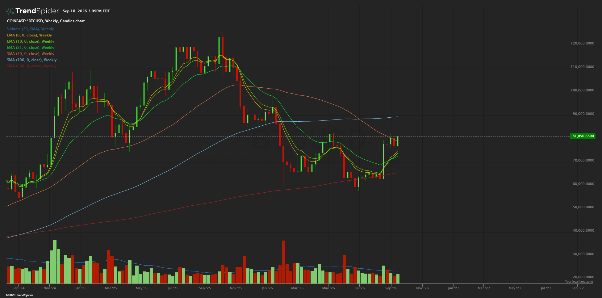602x298 pixels.
Task: Select the EMA (21, 0, close) indicator label
Action: pyautogui.click(x=31, y=48)
